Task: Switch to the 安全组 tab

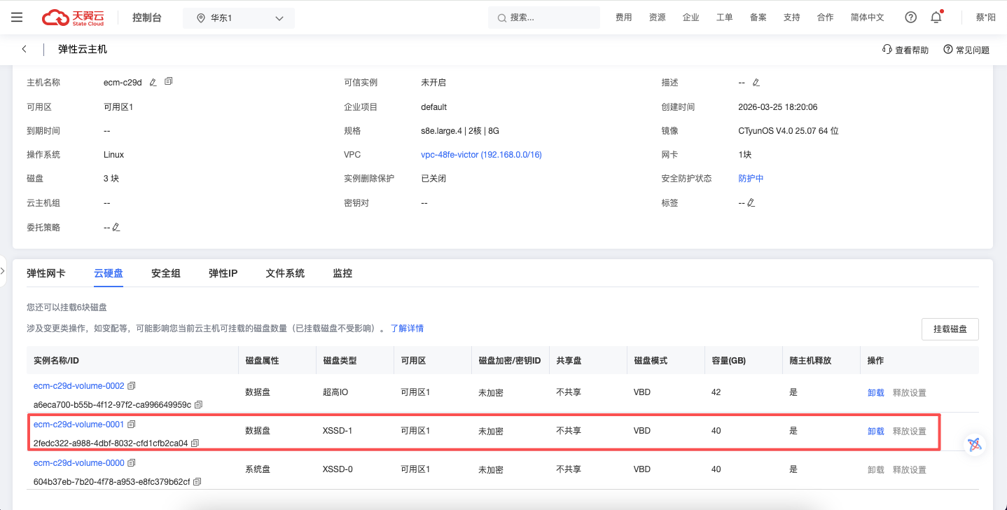Action: pyautogui.click(x=166, y=273)
